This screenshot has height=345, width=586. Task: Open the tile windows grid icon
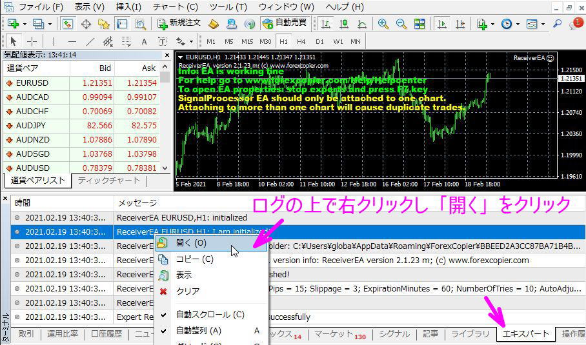(x=419, y=24)
